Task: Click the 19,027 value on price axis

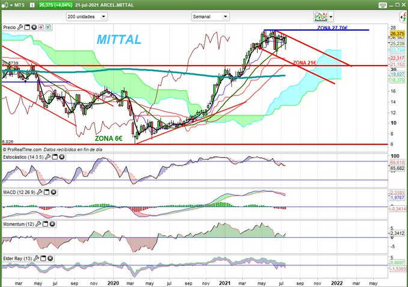Action: [x=397, y=74]
